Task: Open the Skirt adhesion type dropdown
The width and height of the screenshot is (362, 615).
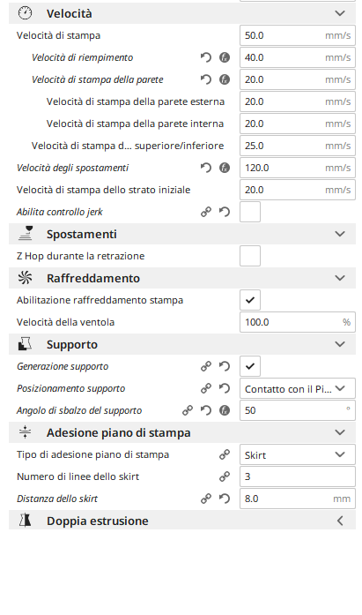Action: pyautogui.click(x=298, y=454)
